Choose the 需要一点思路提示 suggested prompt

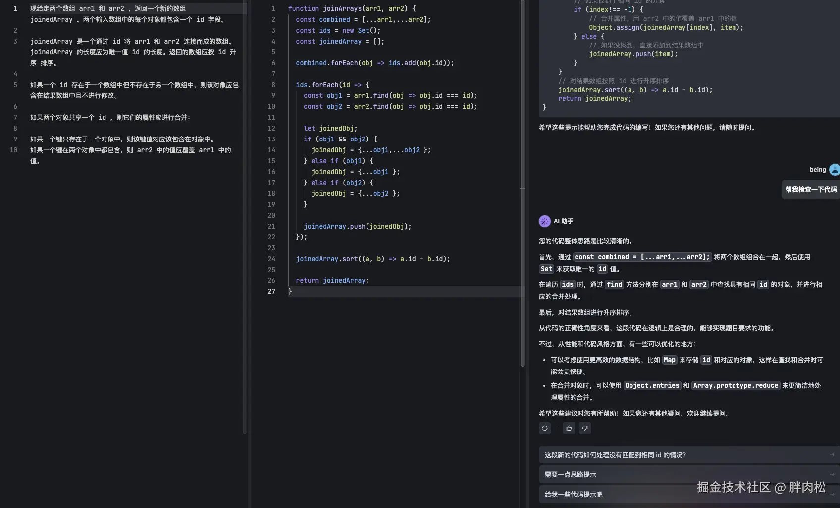[x=570, y=474]
